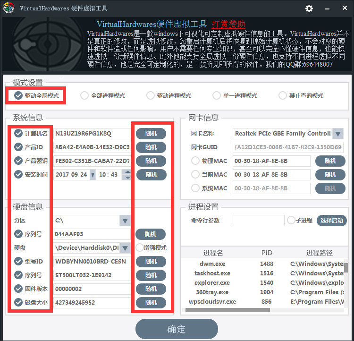Select the taskhost.exe process row

pos(263,273)
